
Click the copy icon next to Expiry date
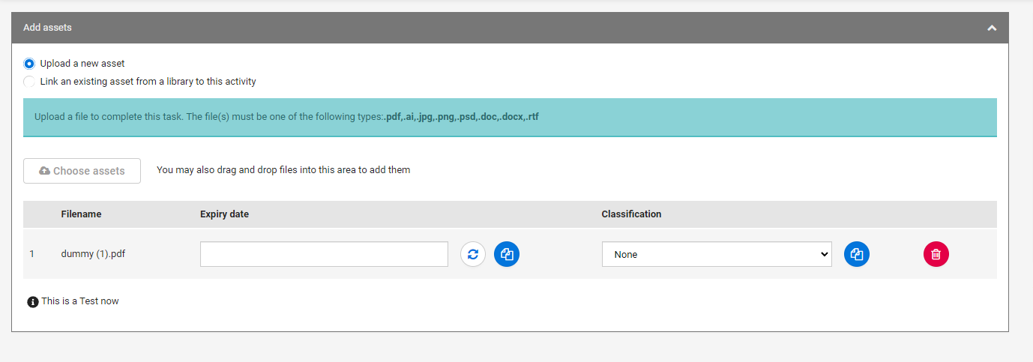click(507, 254)
